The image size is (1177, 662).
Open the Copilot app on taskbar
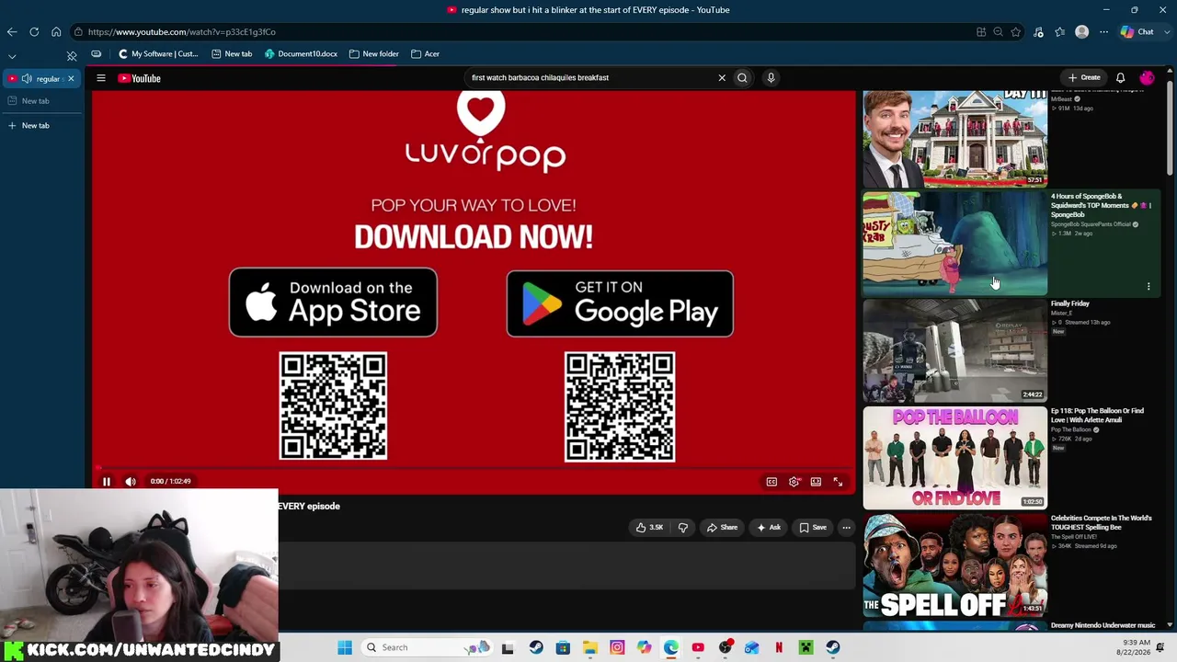[644, 647]
